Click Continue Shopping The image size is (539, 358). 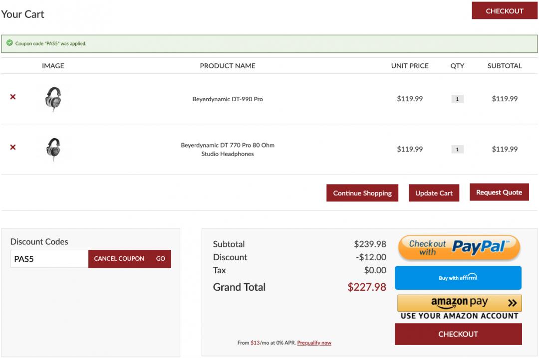[x=362, y=193]
